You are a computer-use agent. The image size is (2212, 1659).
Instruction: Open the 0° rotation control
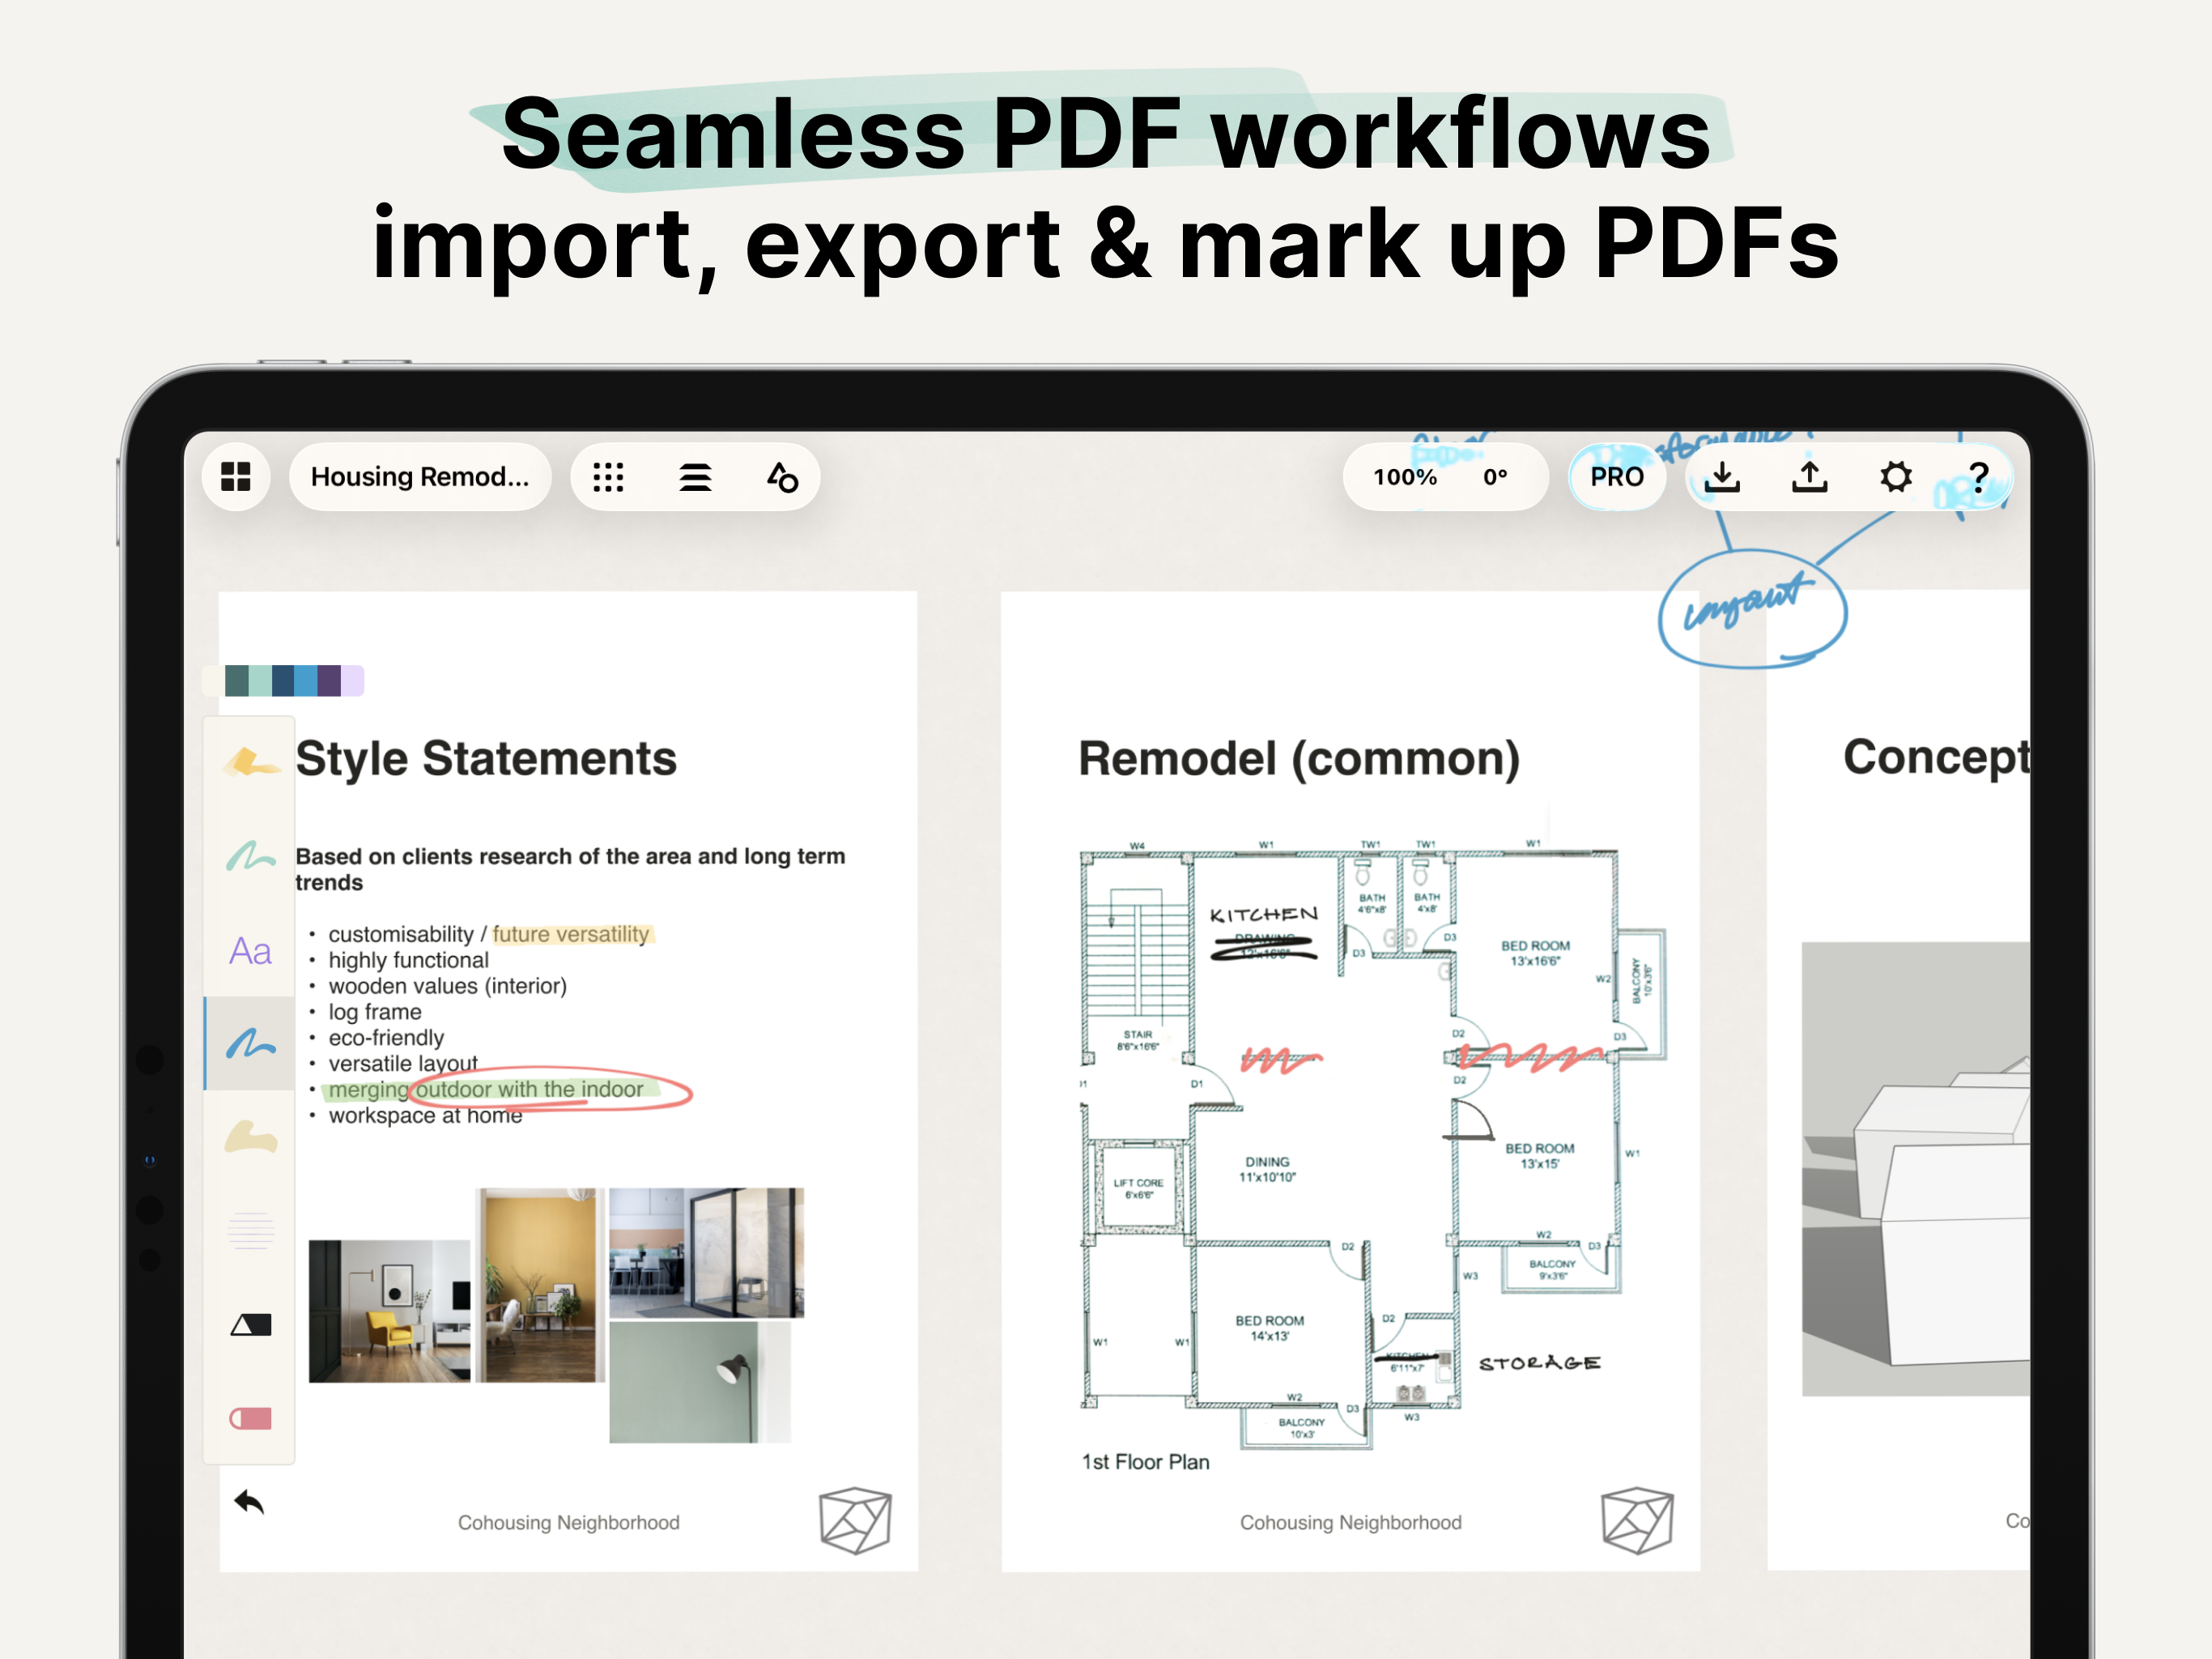click(x=1495, y=477)
